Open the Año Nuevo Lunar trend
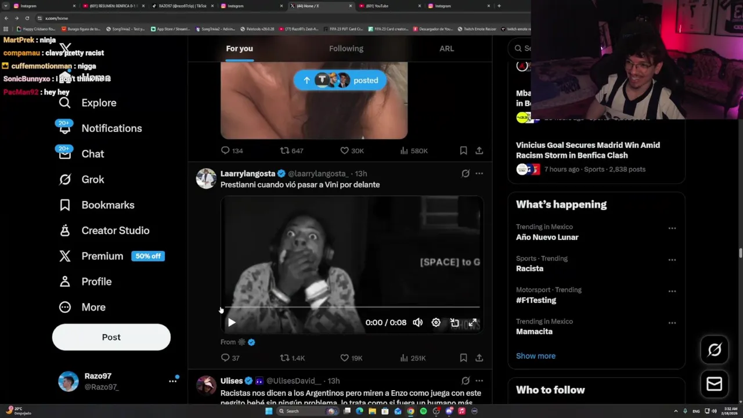 [547, 237]
